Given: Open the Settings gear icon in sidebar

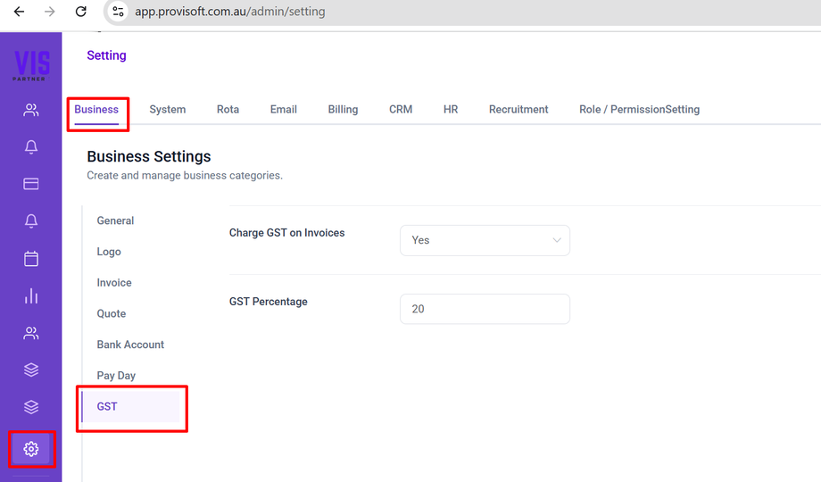Looking at the screenshot, I should coord(31,449).
